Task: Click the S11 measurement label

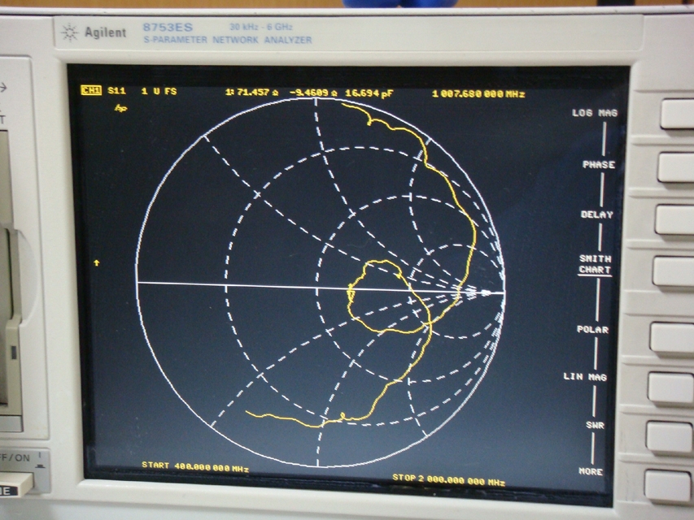Action: click(117, 91)
